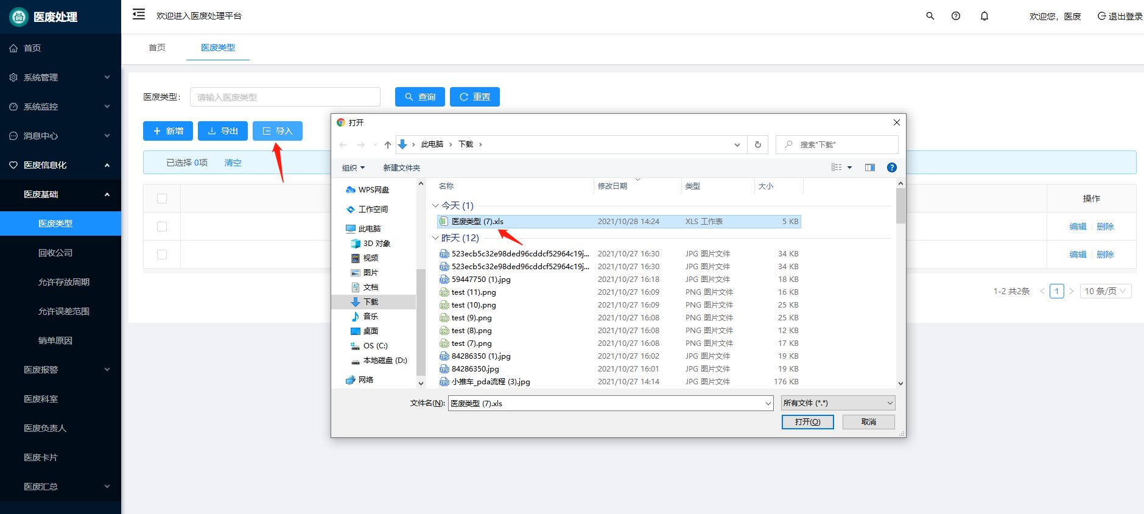Click the pagination next page arrow
This screenshot has width=1144, height=514.
coord(1072,291)
